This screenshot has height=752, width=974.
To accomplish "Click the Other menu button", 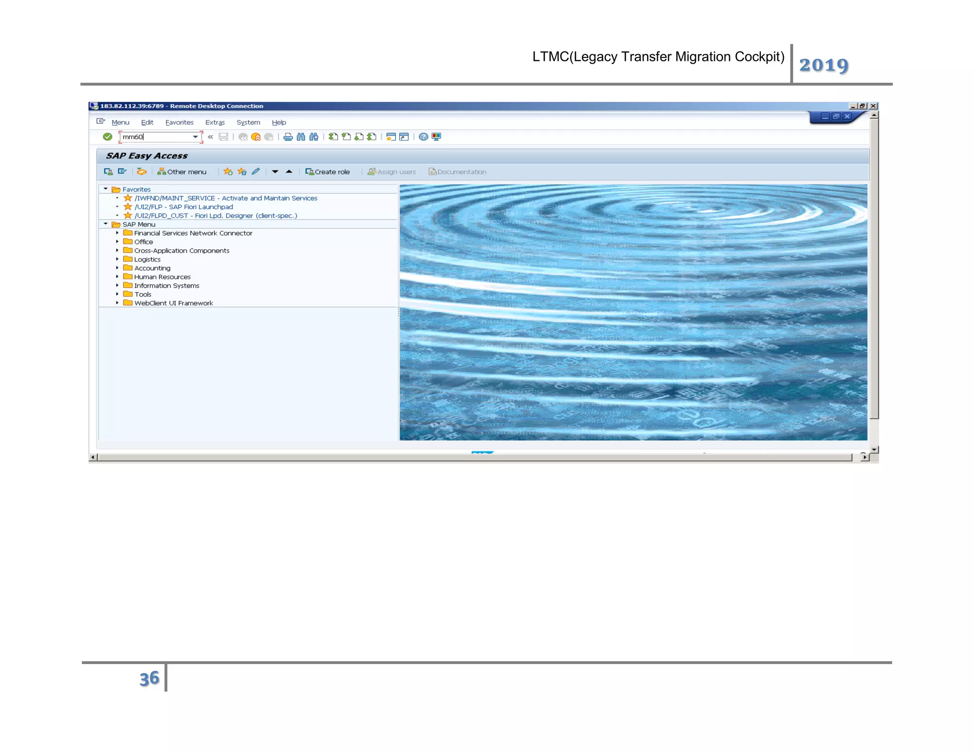I will (x=182, y=172).
